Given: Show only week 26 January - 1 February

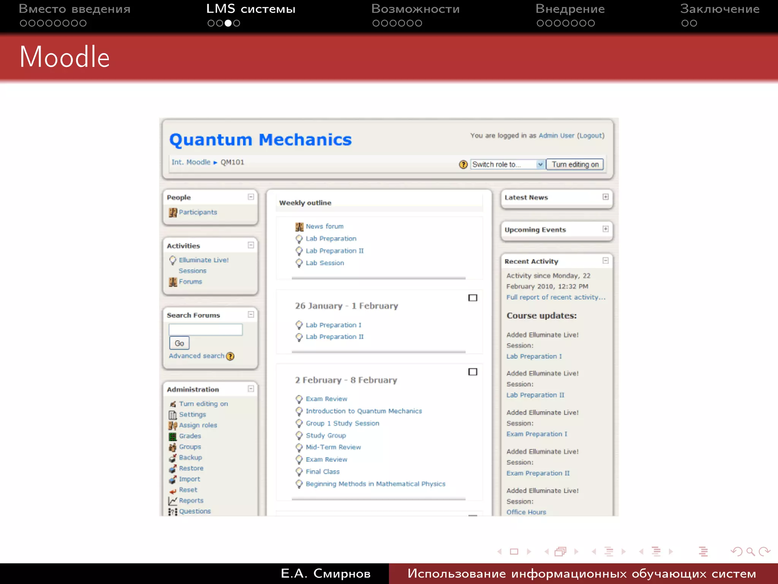Looking at the screenshot, I should (x=473, y=298).
